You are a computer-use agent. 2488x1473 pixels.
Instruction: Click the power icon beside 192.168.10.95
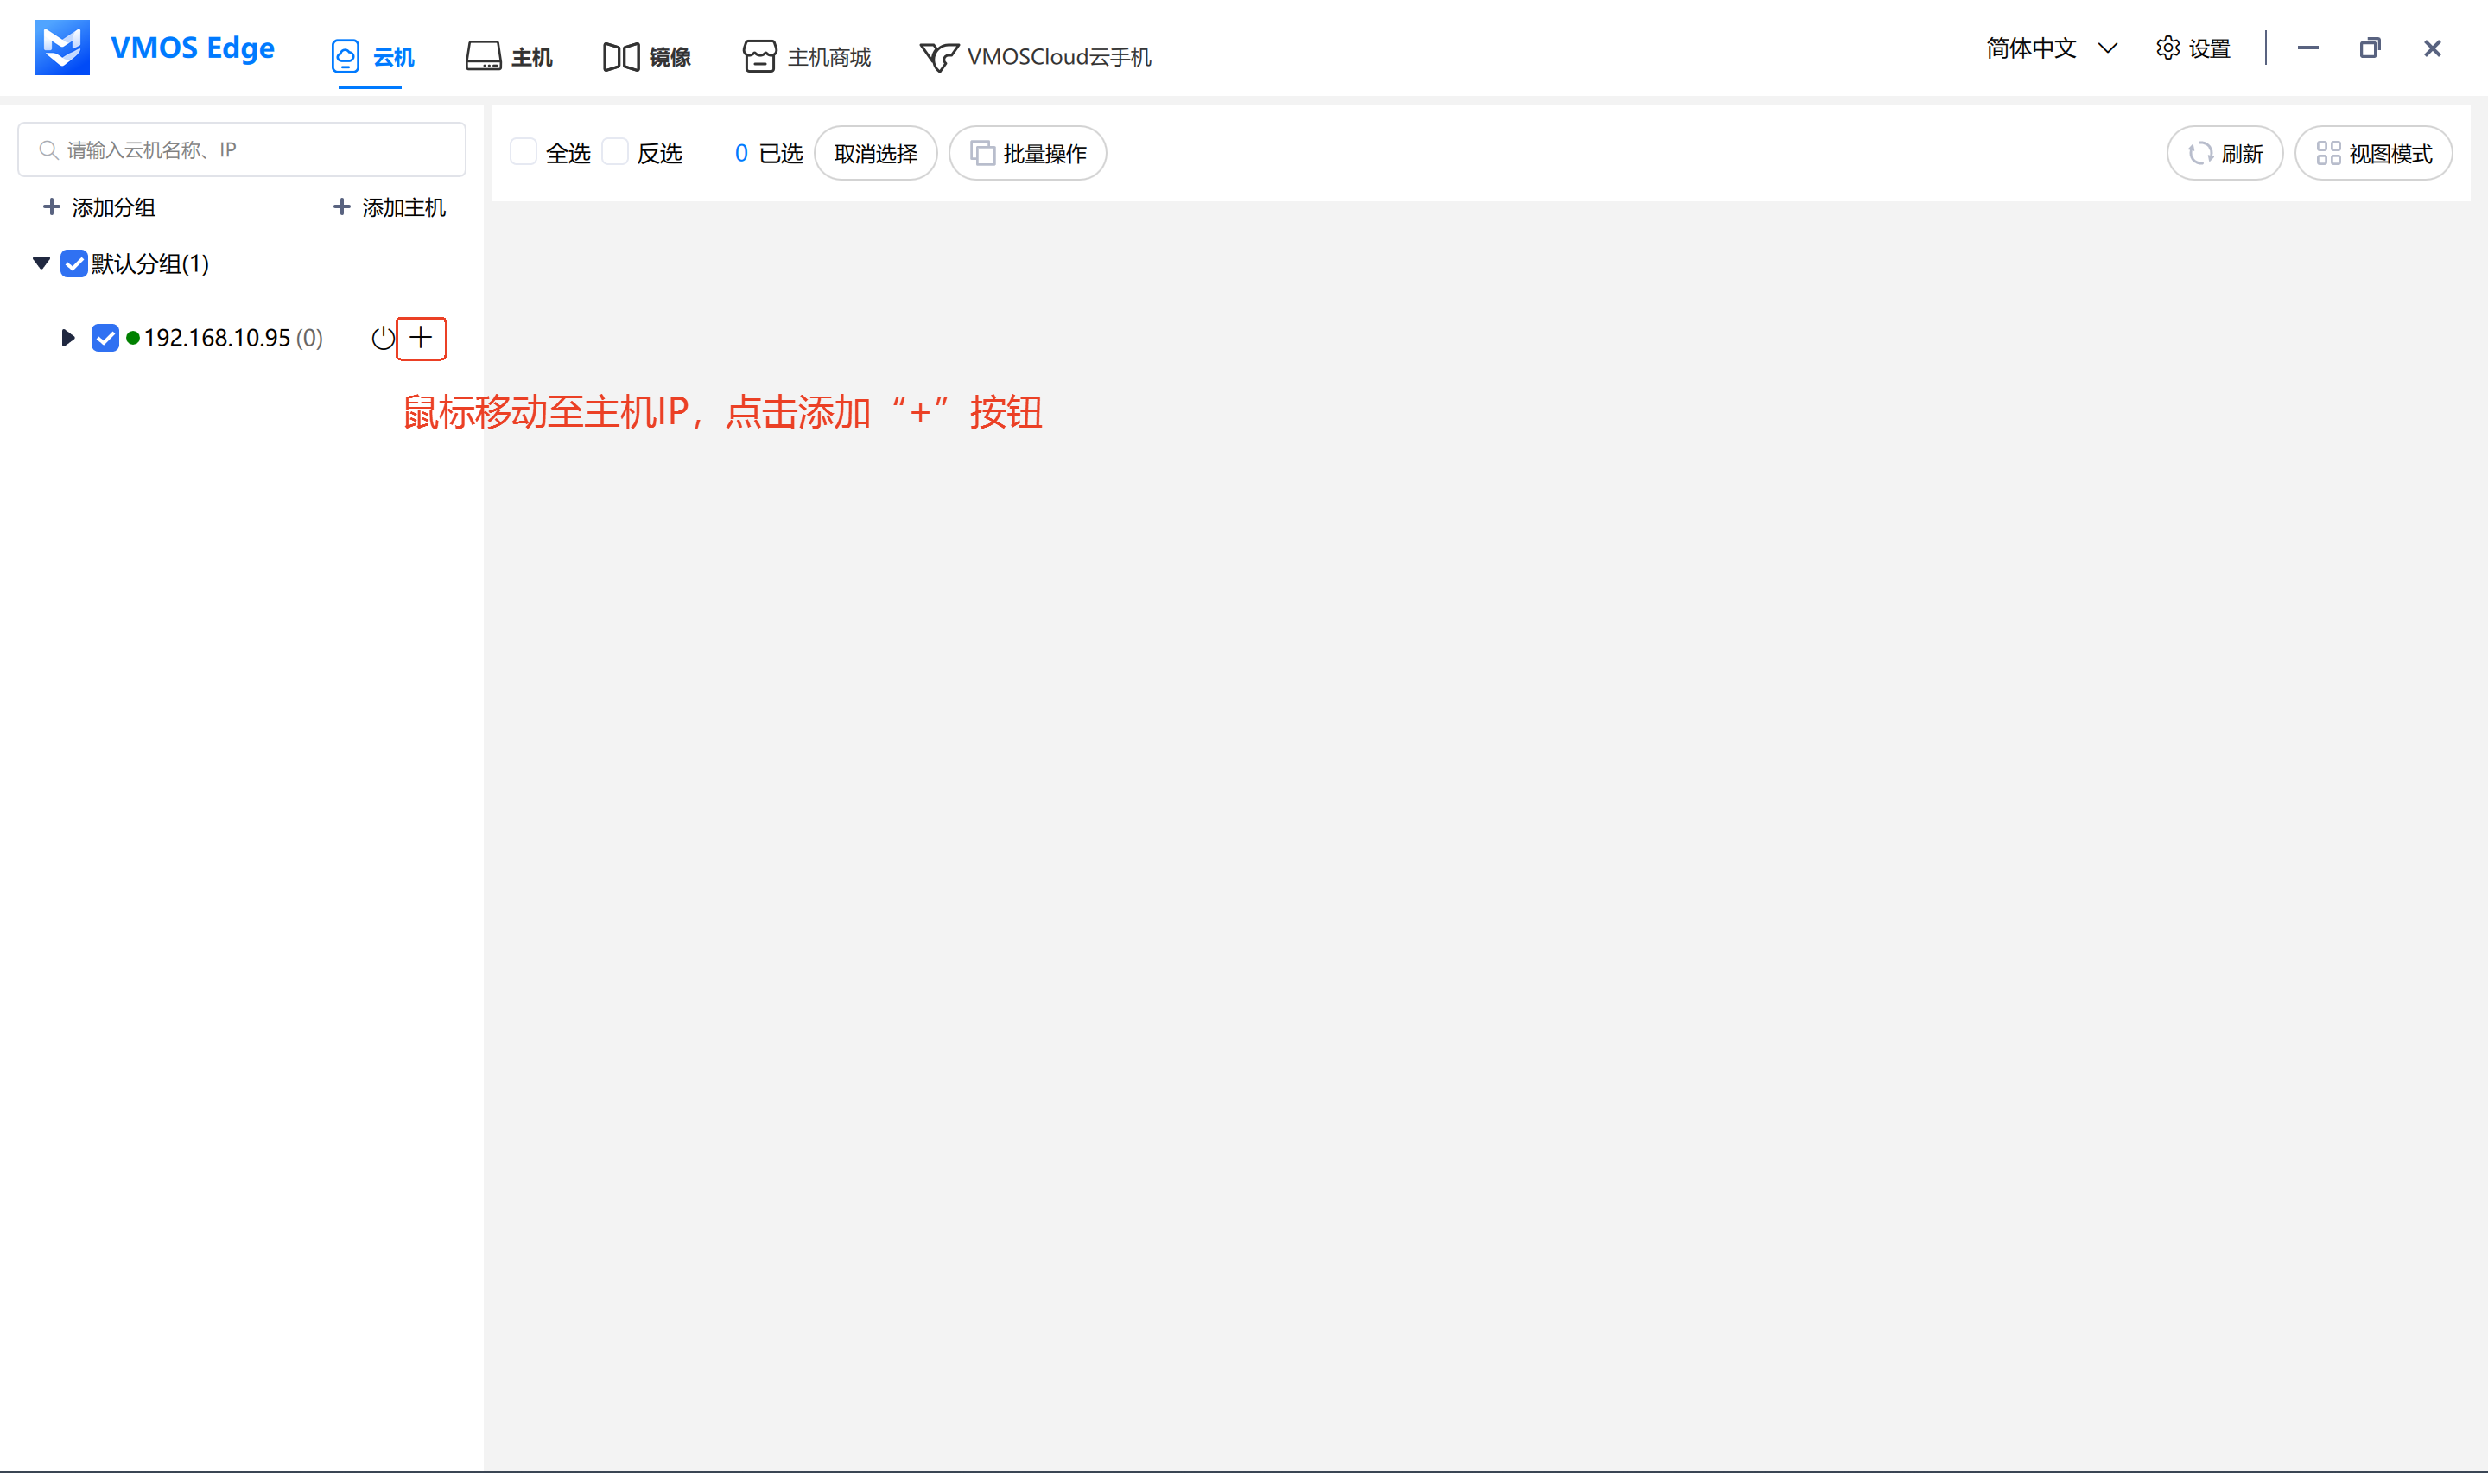pos(382,339)
